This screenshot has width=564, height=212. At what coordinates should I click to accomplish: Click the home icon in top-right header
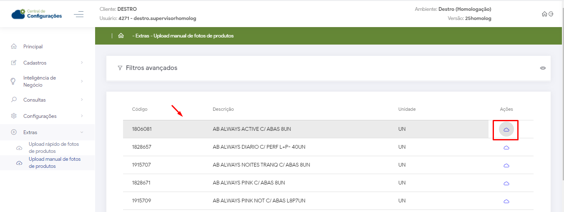pyautogui.click(x=544, y=14)
